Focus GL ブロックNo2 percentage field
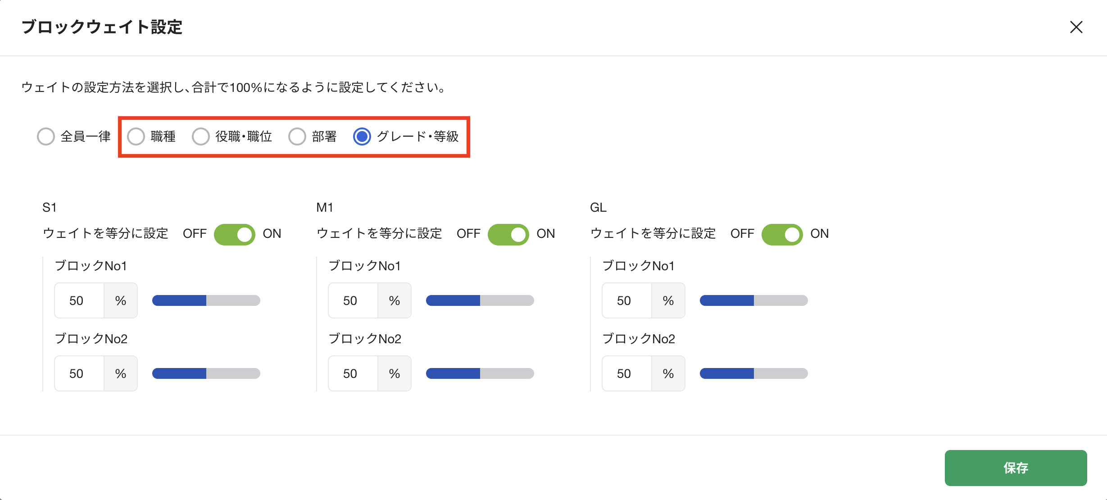Image resolution: width=1107 pixels, height=500 pixels. point(627,374)
